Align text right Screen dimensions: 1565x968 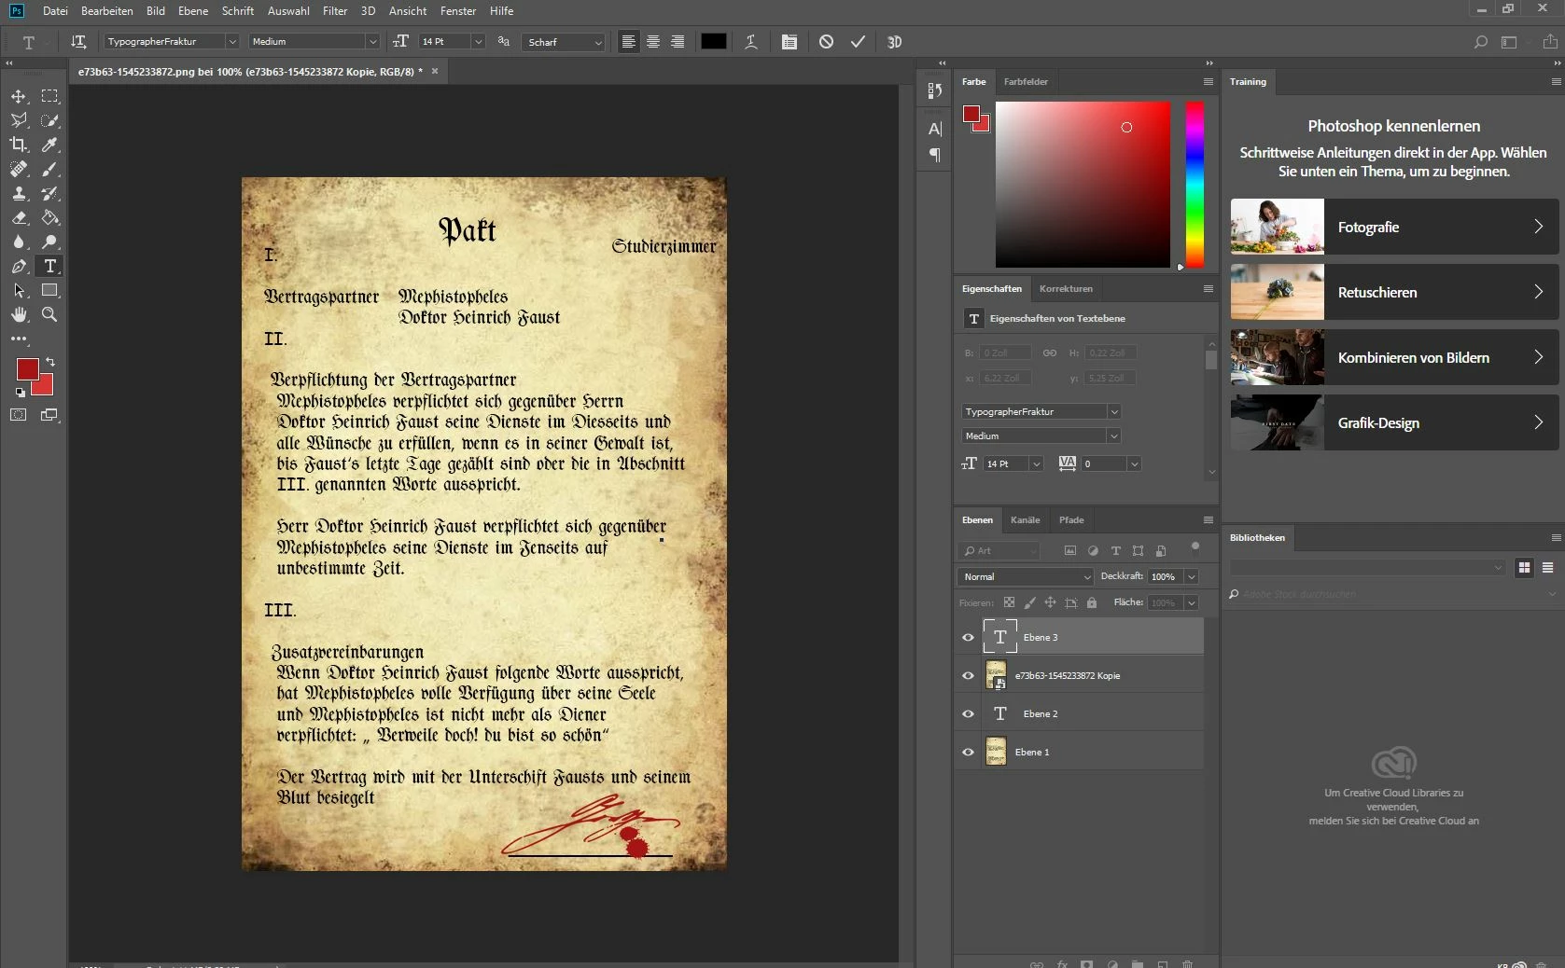coord(678,42)
